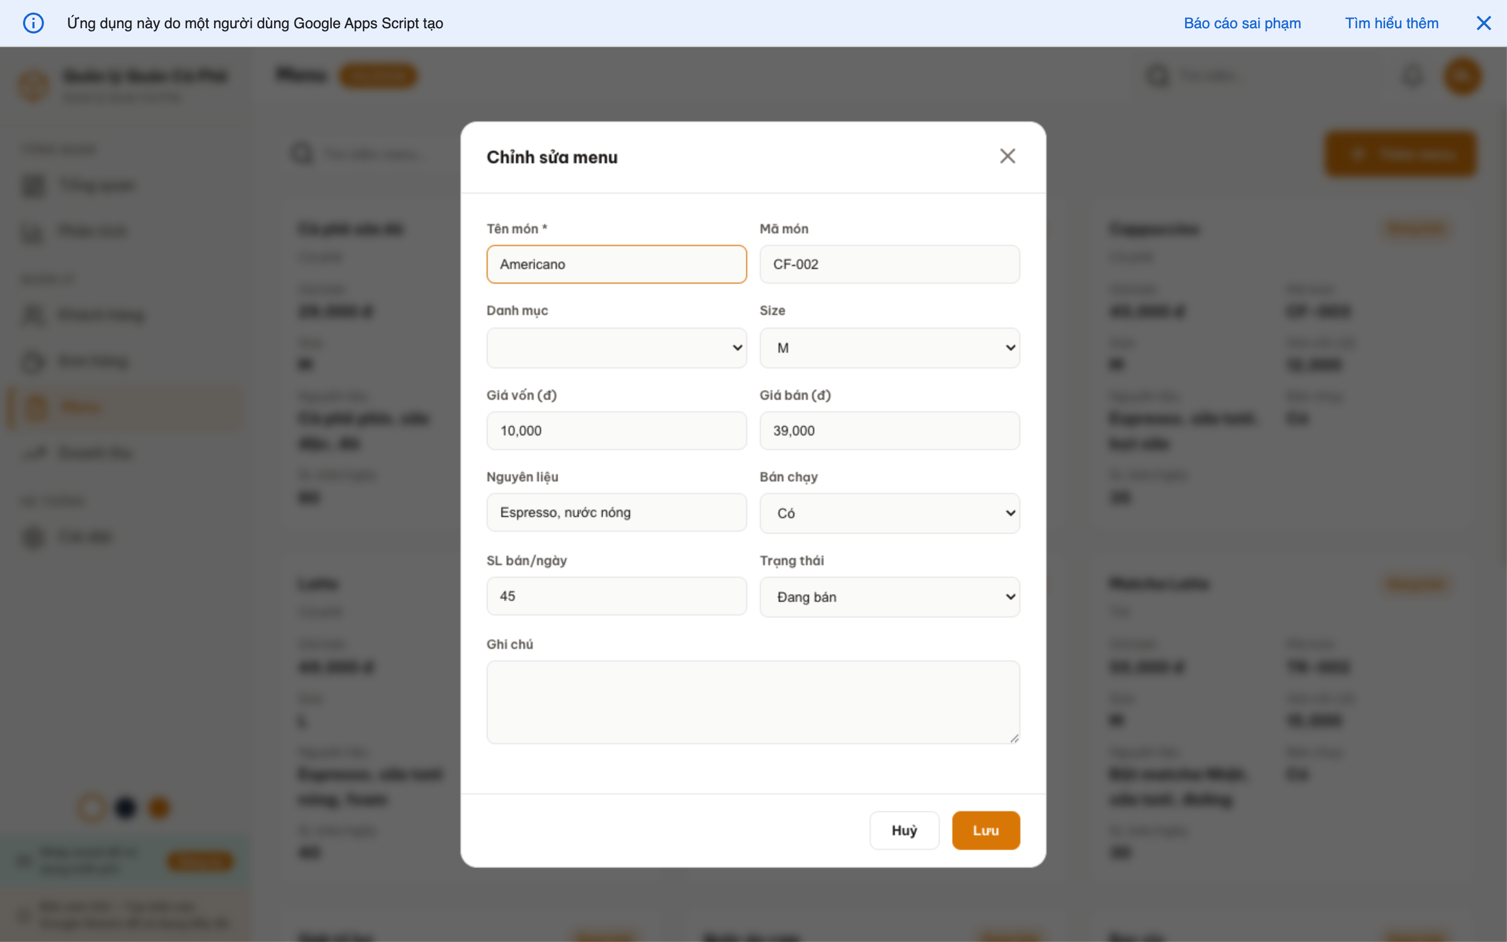Cancel with the Huỷ button
Image resolution: width=1507 pixels, height=942 pixels.
pos(904,830)
